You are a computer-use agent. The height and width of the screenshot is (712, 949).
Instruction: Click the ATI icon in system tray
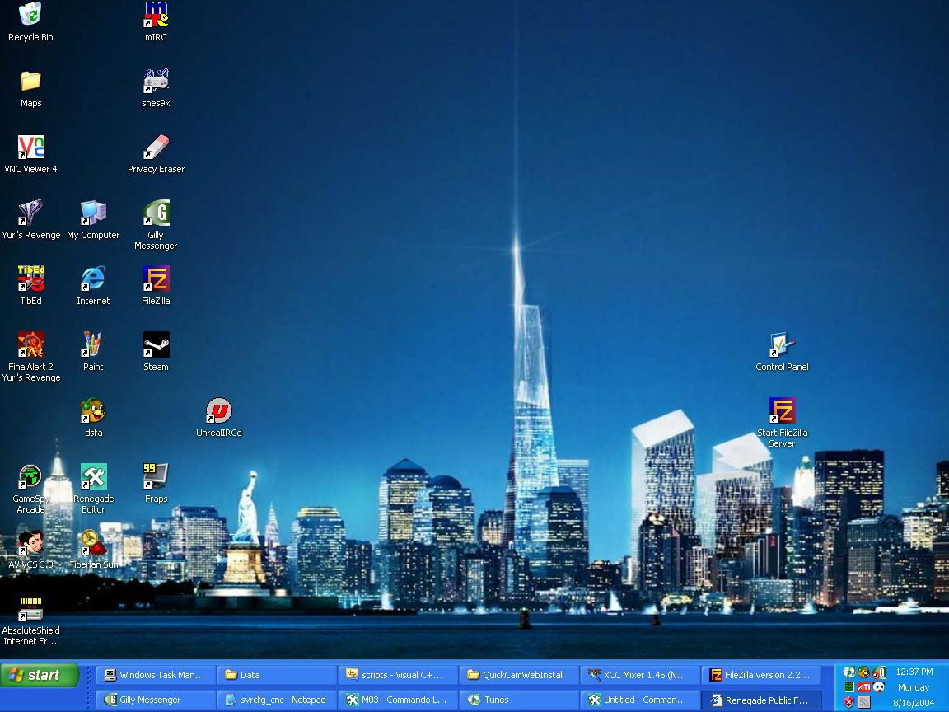863,686
